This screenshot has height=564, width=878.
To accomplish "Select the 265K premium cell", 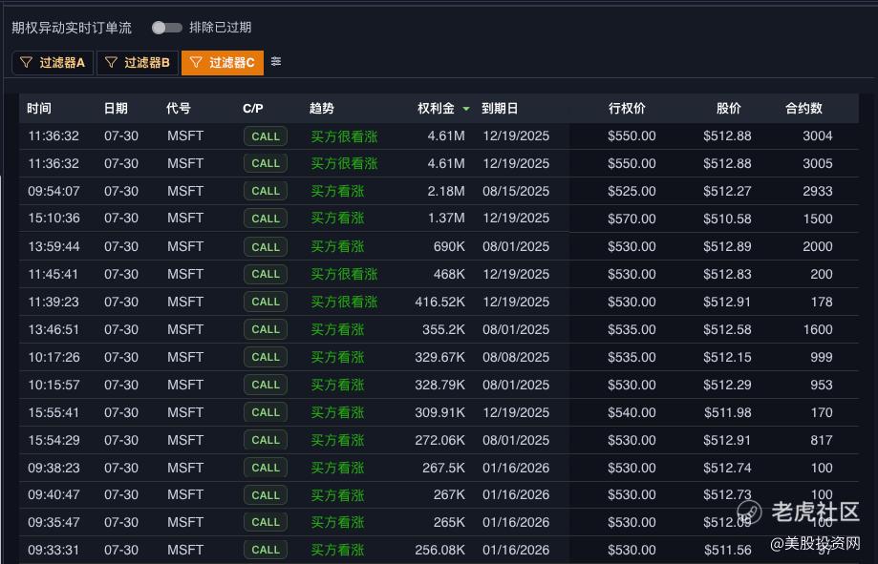I will click(x=449, y=522).
